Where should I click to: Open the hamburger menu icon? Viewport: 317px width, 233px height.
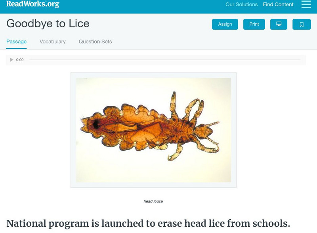(x=306, y=4)
